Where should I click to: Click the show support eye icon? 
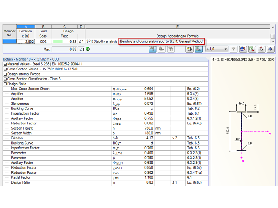point(162,49)
